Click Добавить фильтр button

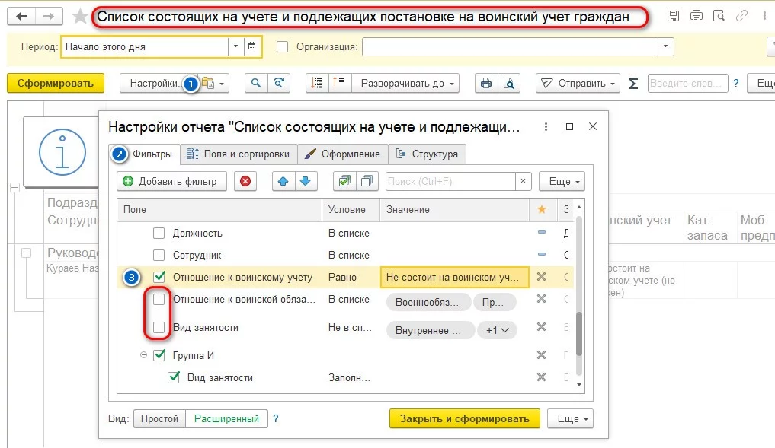point(171,181)
